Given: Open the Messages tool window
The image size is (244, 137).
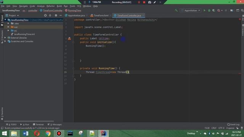Looking at the screenshot, I should (55, 124).
